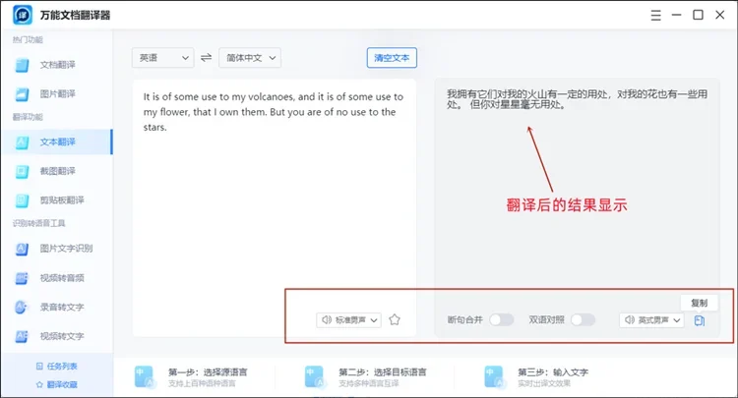The height and width of the screenshot is (398, 738).
Task: Click the 翻译功能 section label
Action: (28, 117)
